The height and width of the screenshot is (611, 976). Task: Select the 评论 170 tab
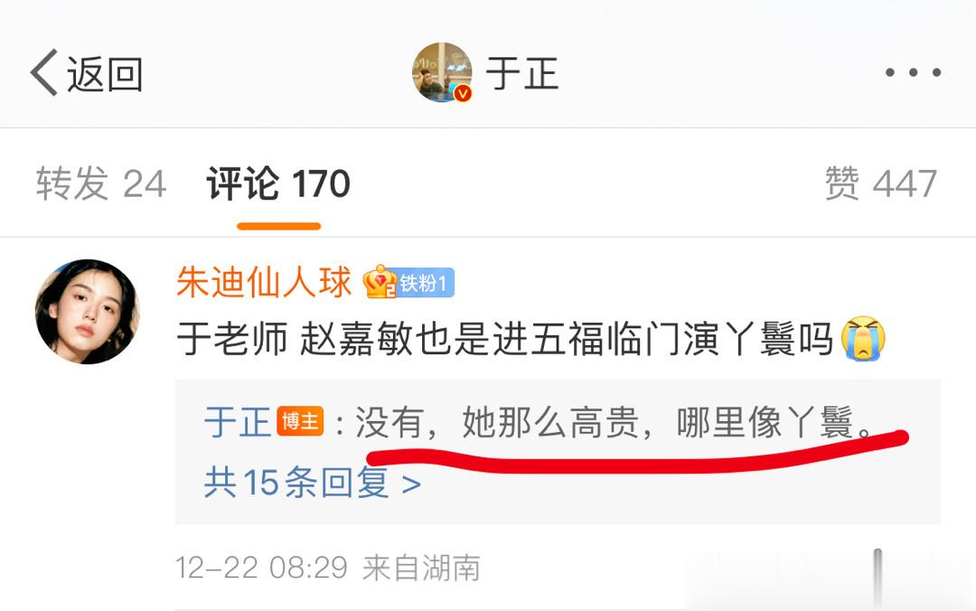(x=278, y=183)
